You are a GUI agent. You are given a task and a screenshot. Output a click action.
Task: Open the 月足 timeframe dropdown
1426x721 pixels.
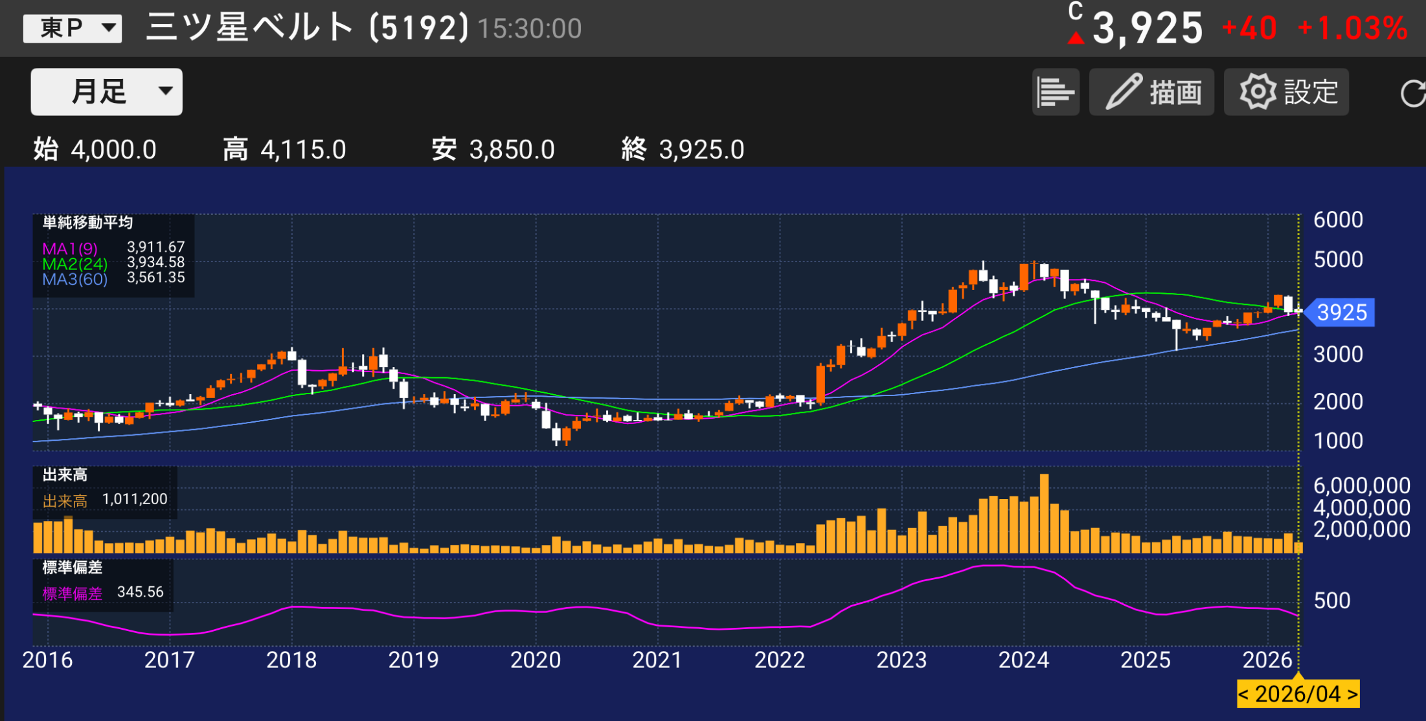coord(107,92)
